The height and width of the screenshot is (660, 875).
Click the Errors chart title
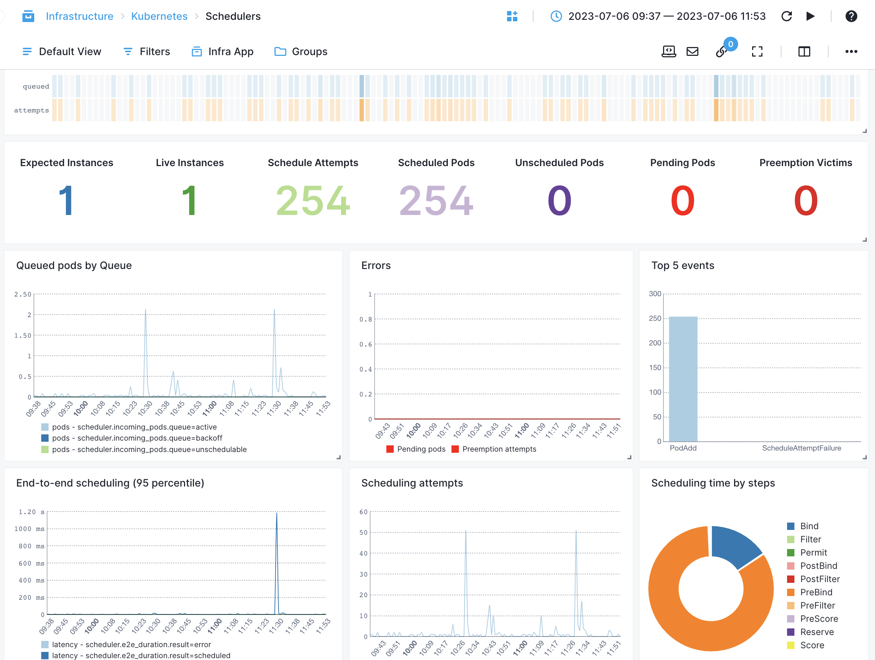tap(376, 265)
